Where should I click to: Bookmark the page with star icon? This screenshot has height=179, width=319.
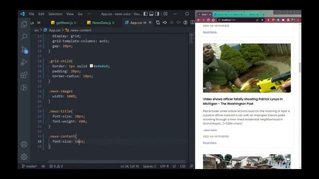click(262, 20)
